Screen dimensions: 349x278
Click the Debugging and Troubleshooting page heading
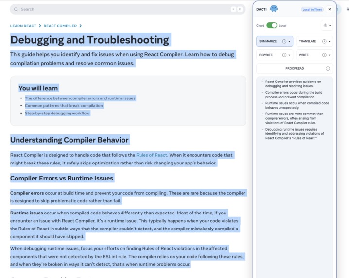90,40
